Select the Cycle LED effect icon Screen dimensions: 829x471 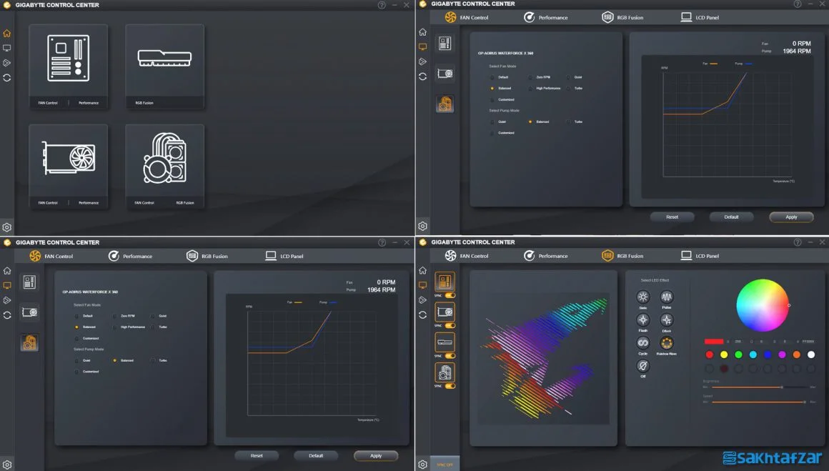point(643,343)
